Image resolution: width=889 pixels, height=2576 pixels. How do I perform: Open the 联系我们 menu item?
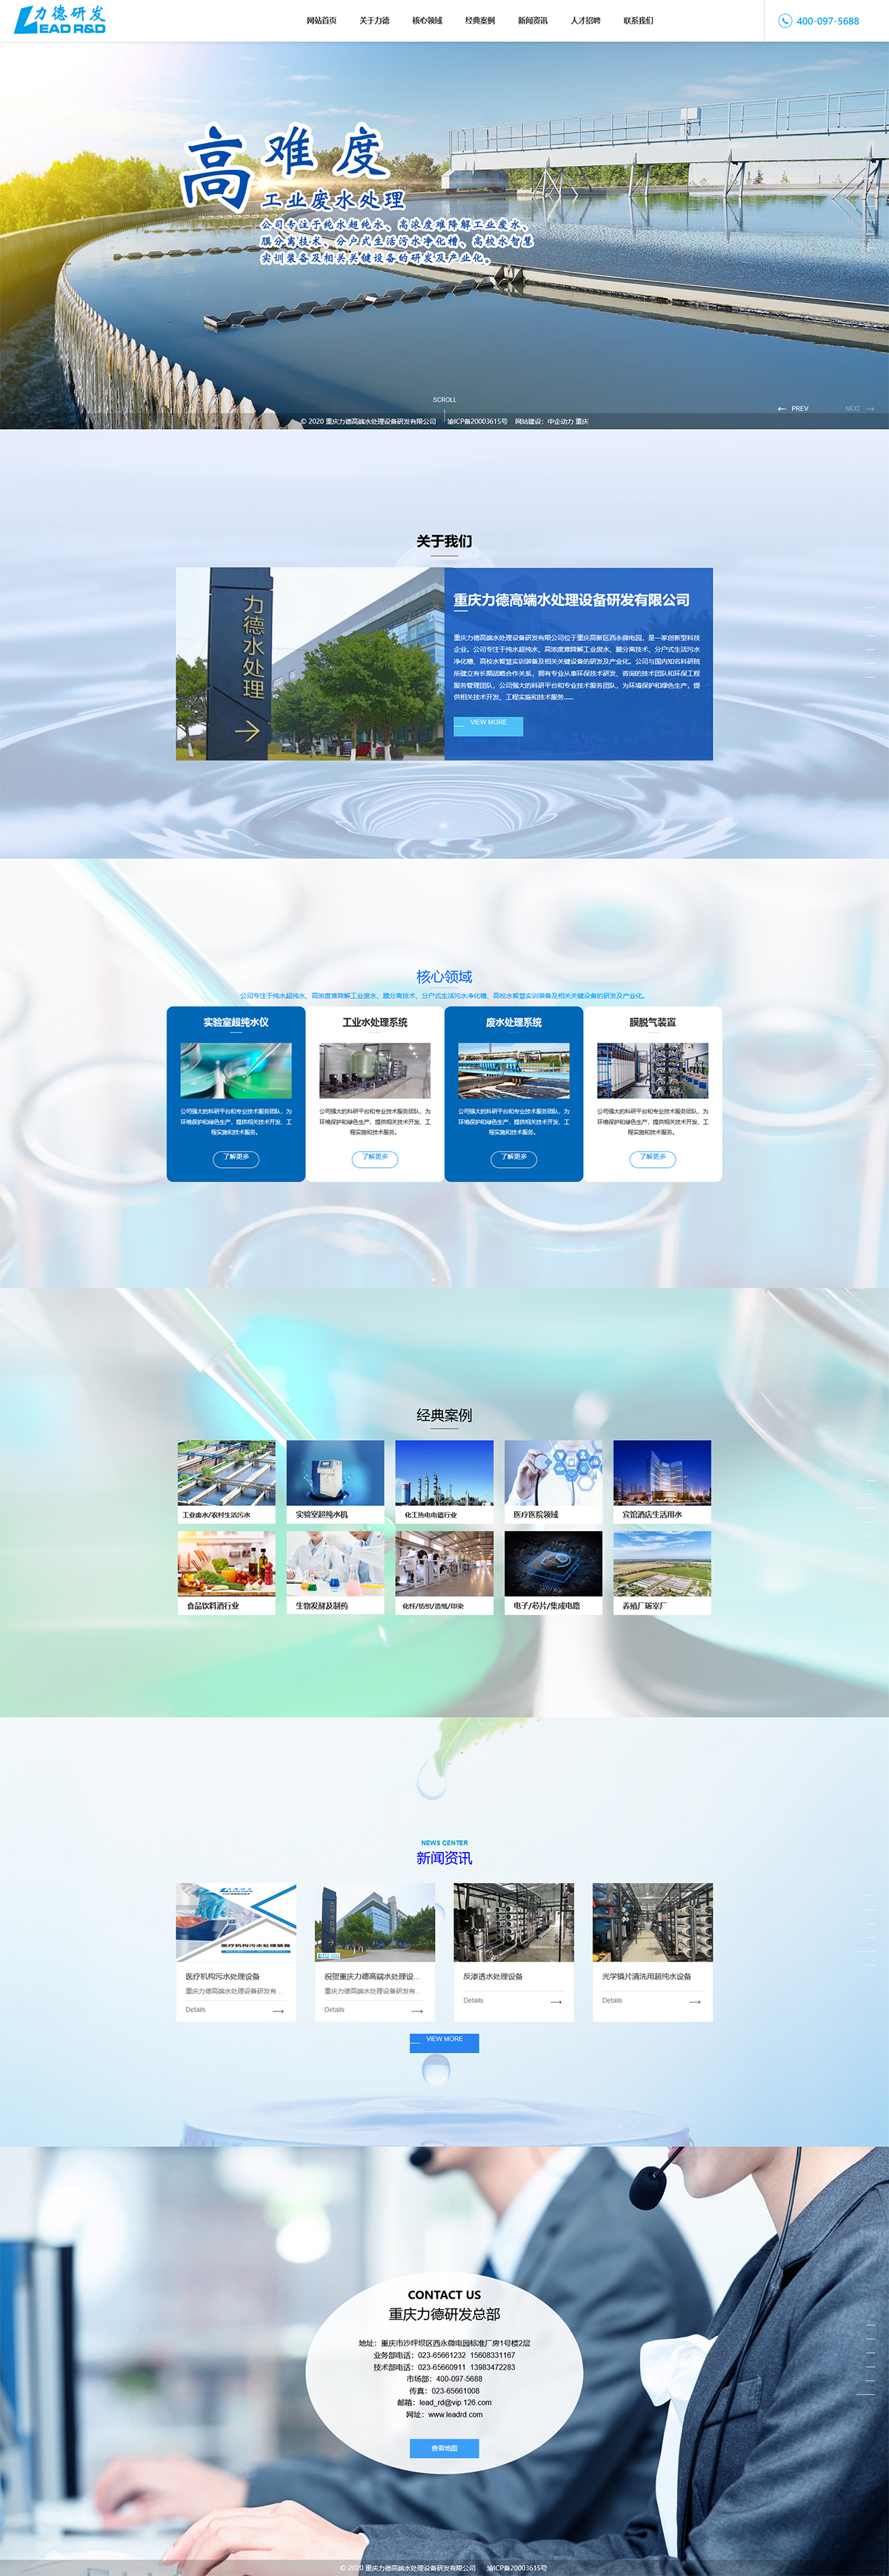(x=638, y=21)
